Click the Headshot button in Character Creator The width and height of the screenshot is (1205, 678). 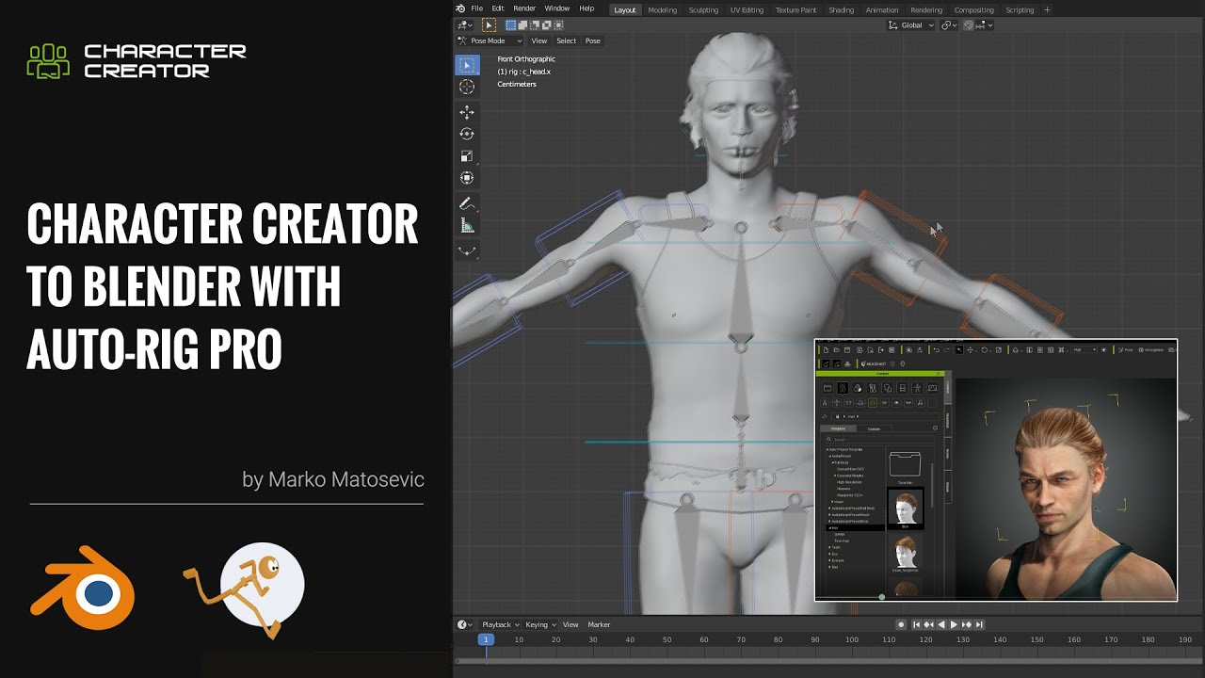click(x=874, y=363)
